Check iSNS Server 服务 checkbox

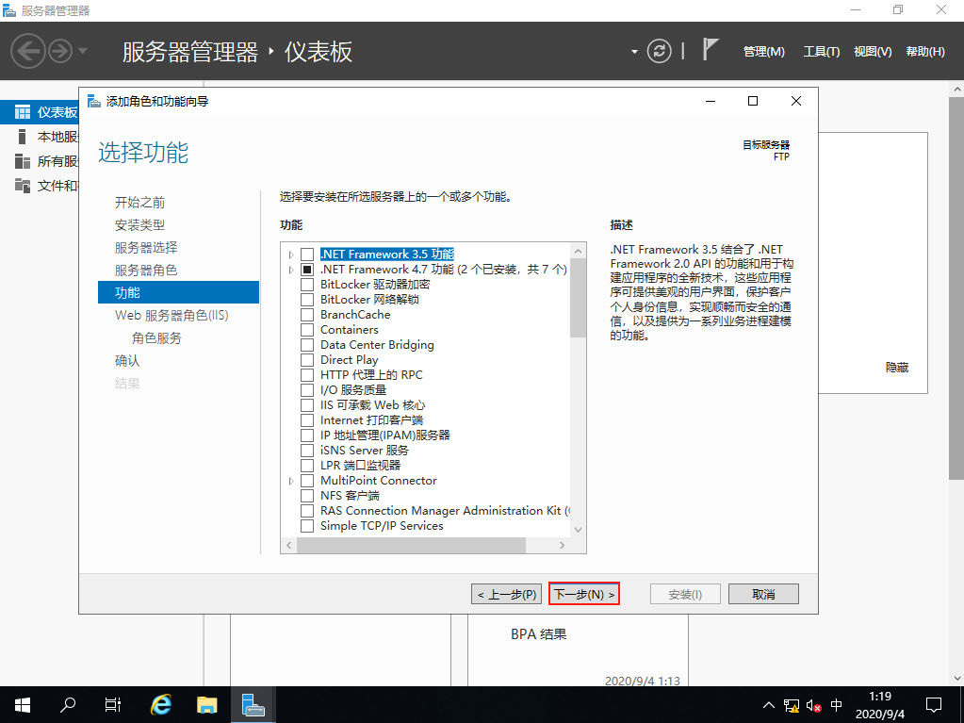[307, 450]
